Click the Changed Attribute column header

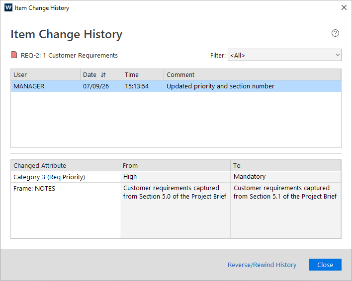pyautogui.click(x=65, y=166)
